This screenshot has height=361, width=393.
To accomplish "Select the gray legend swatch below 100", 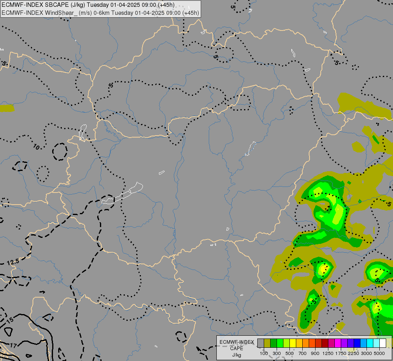I will [x=261, y=343].
